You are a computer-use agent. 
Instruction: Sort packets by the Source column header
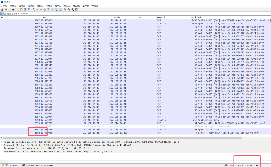95,17
